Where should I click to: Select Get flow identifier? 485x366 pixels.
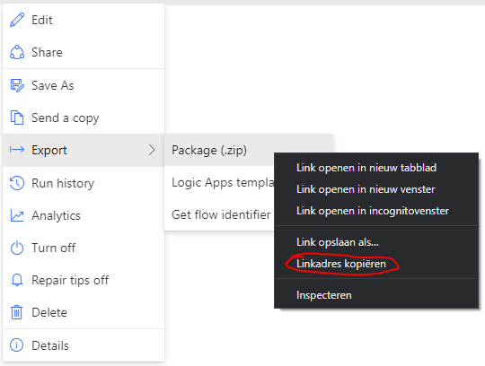pyautogui.click(x=221, y=214)
